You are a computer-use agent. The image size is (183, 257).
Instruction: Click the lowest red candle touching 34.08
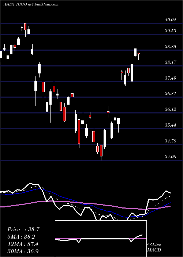pos(101,151)
